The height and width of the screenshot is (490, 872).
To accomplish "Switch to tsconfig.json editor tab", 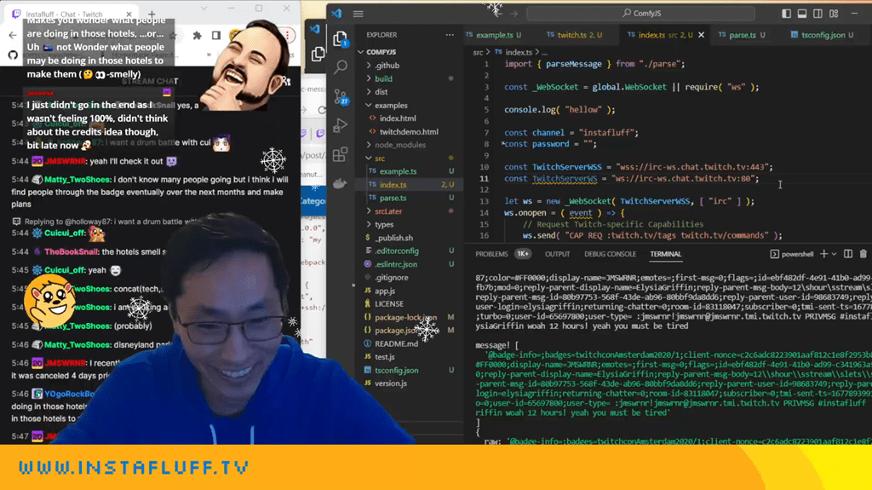I will coord(822,35).
